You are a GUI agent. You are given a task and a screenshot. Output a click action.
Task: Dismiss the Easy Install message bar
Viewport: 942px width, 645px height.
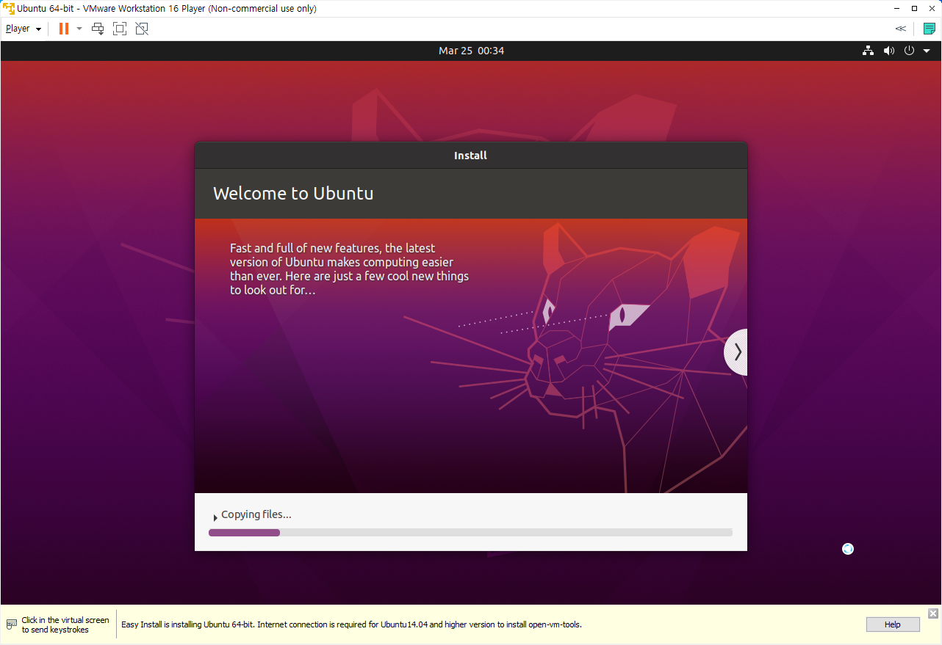click(932, 613)
